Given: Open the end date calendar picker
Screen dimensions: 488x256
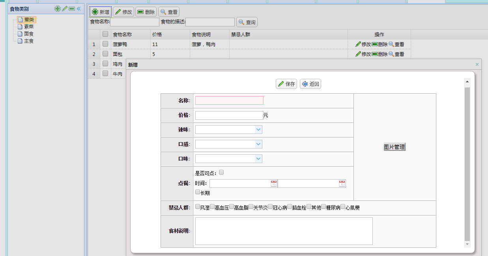Looking at the screenshot, I should pyautogui.click(x=342, y=184).
